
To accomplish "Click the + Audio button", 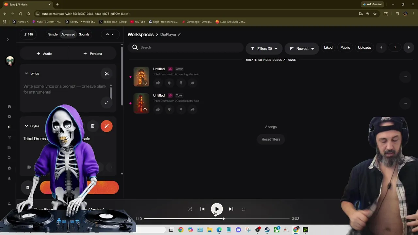I will (x=44, y=54).
